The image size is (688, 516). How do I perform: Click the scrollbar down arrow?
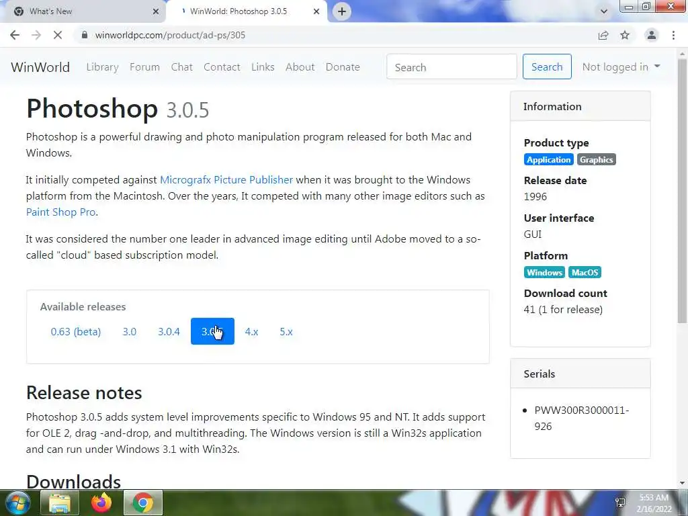[x=683, y=483]
